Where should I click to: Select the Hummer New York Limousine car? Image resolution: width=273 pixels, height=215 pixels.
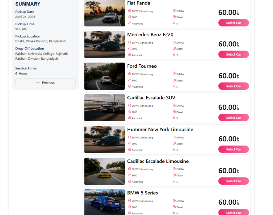click(234, 149)
